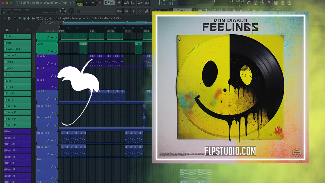Screen dimensions: 325x183
Task: Jump to the Chorus timeline marker
Action: (x=110, y=31)
